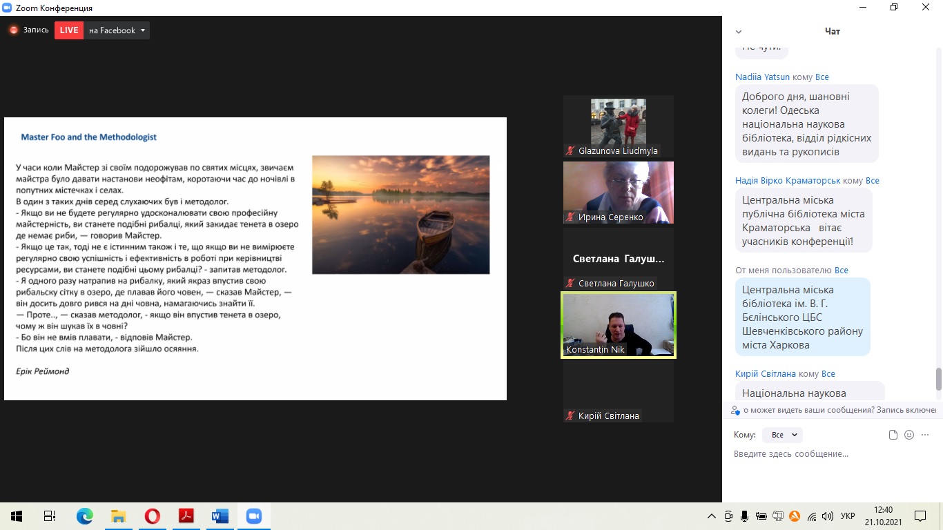Viewport: 943px width, 530px height.
Task: Launch Microsoft Edge from the taskbar
Action: click(85, 516)
